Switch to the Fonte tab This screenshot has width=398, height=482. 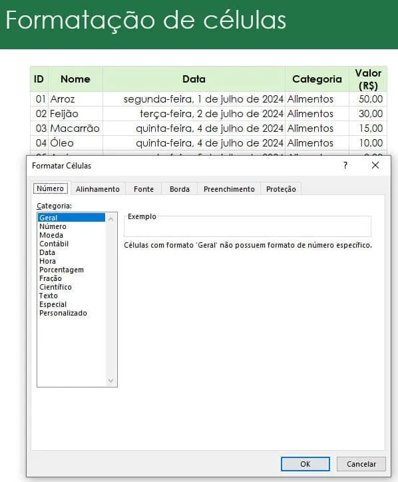tap(144, 189)
